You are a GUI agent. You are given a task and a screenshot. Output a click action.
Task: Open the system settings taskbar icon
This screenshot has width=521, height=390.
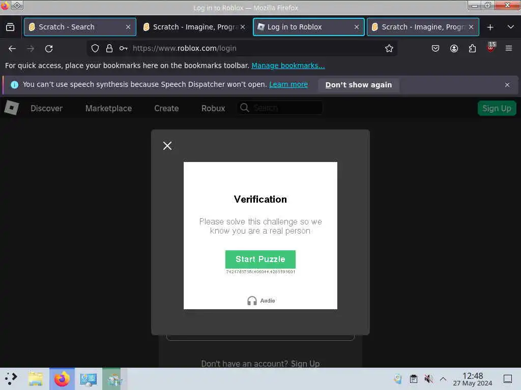pyautogui.click(x=89, y=379)
